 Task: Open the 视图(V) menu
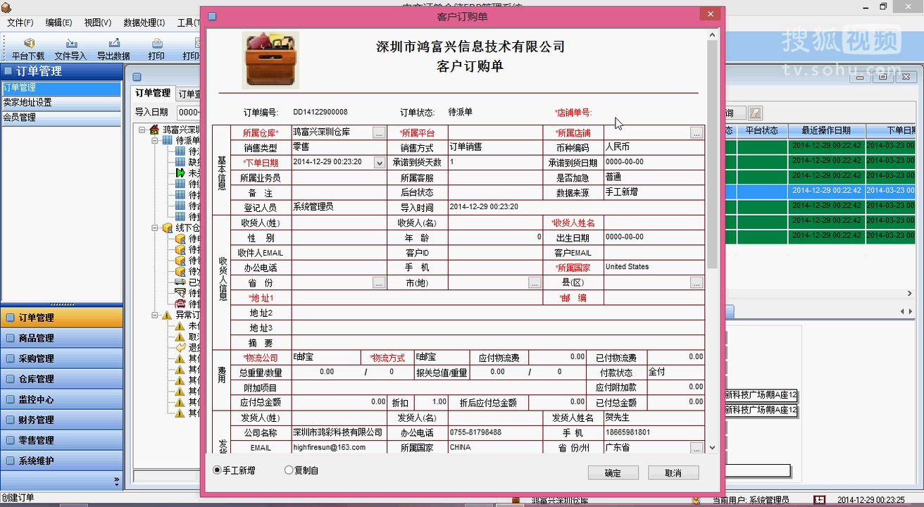click(x=98, y=23)
